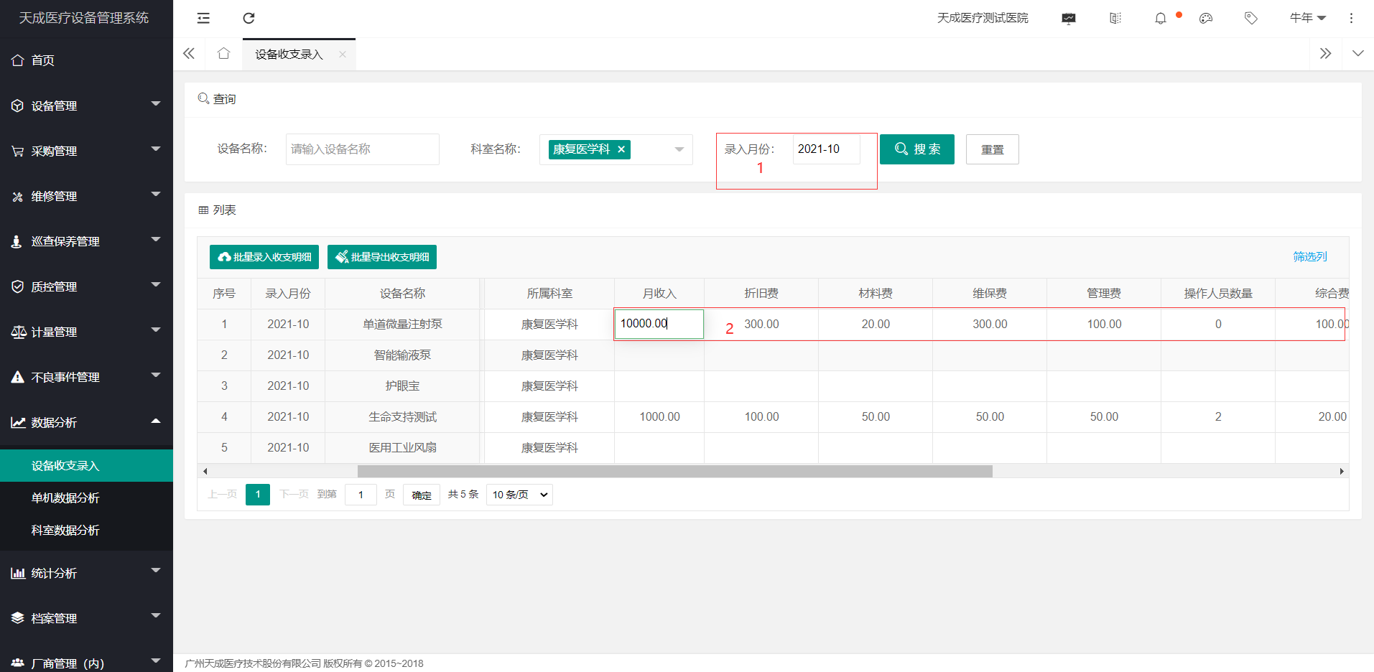
Task: Focus the 设备名称 input field
Action: (363, 149)
